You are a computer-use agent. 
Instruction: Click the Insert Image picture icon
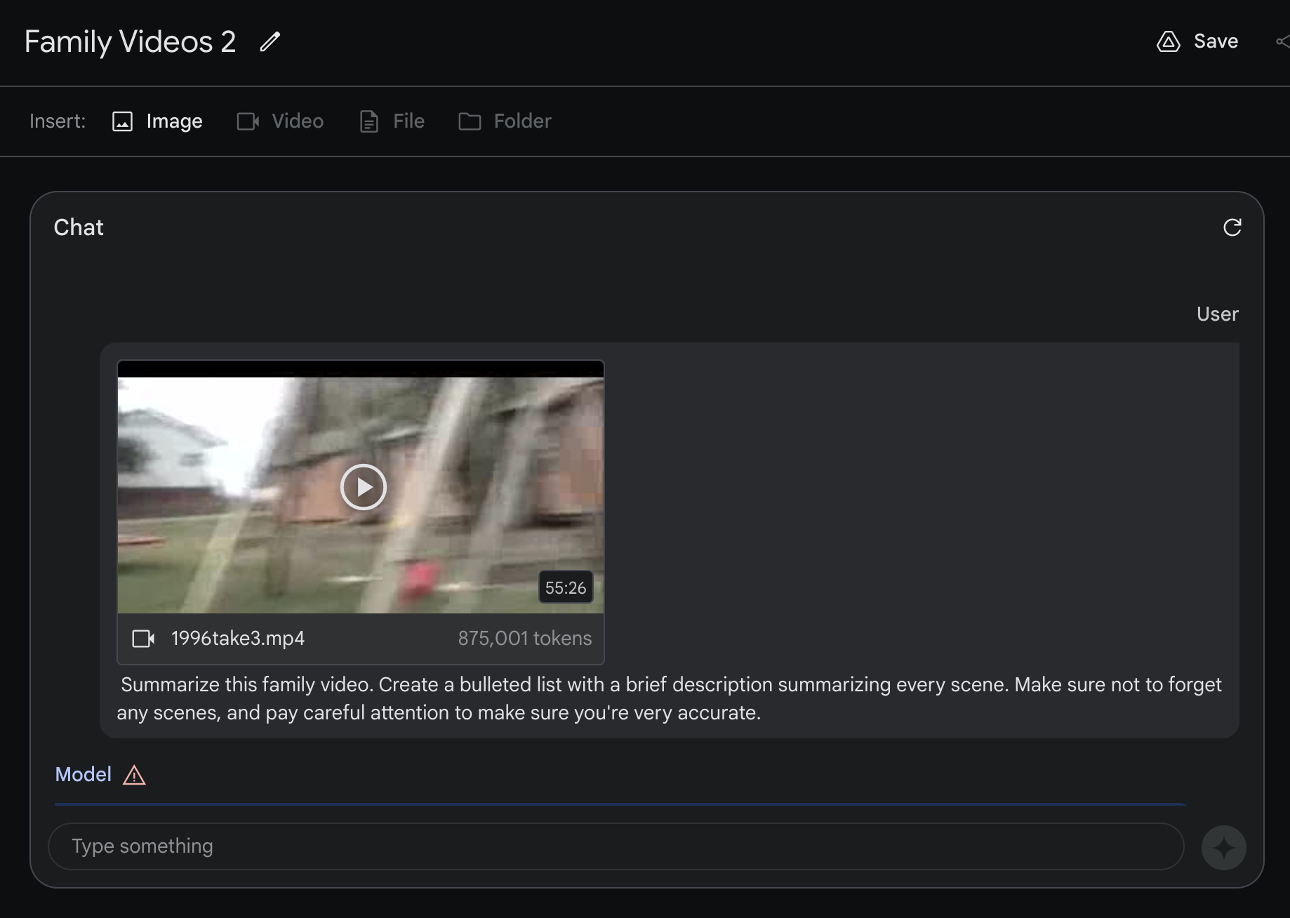(x=122, y=121)
